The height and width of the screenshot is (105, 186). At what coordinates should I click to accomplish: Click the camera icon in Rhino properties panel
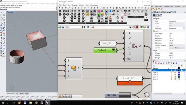(x=154, y=15)
